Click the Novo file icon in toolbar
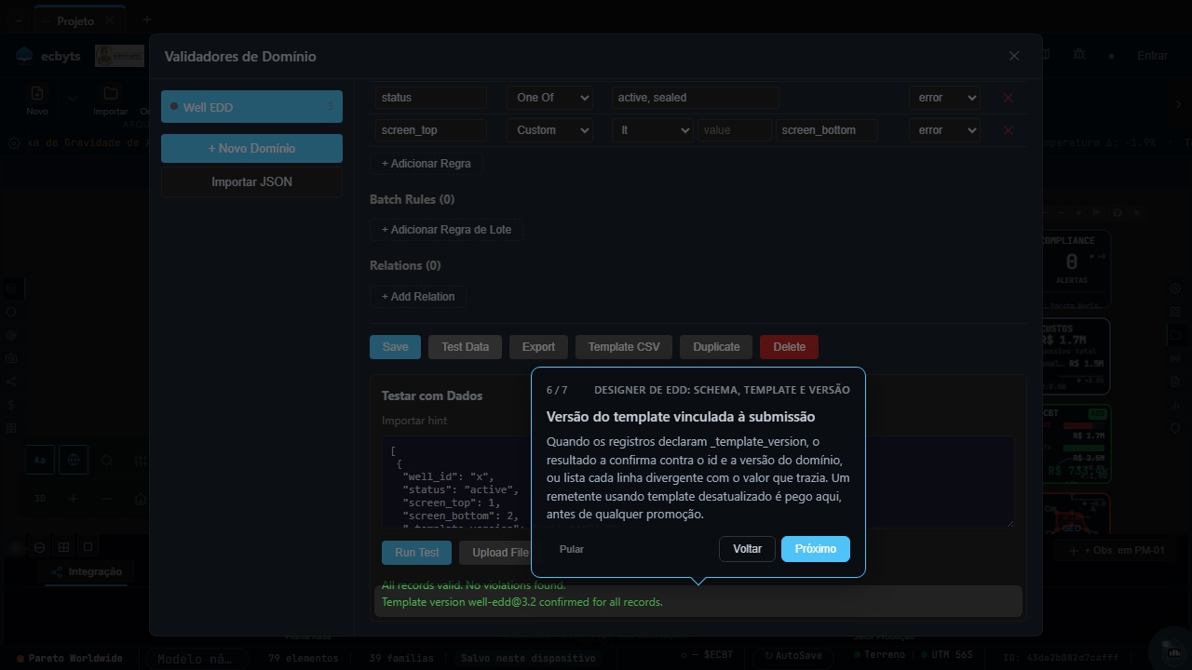Viewport: 1192px width, 670px height. pos(37,93)
